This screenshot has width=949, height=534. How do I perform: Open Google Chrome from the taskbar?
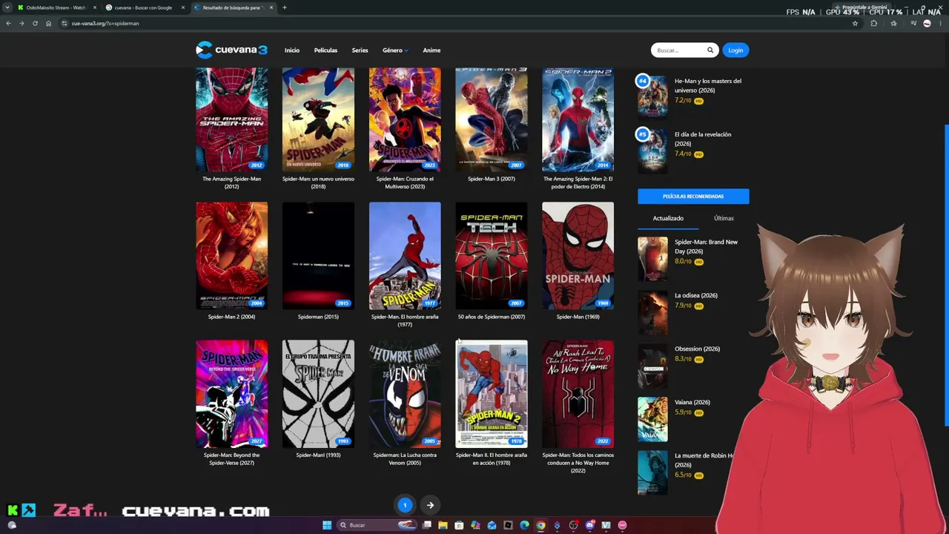(x=540, y=525)
